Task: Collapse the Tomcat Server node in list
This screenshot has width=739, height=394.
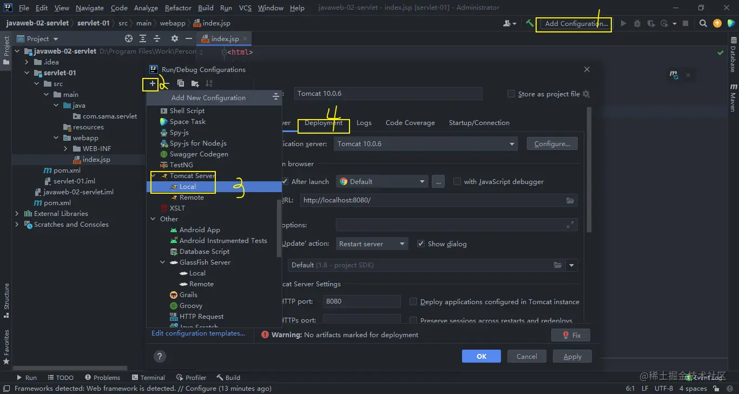Action: pos(154,176)
